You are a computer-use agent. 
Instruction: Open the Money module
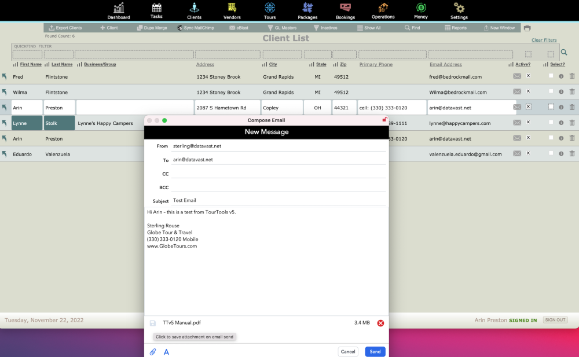pos(420,11)
